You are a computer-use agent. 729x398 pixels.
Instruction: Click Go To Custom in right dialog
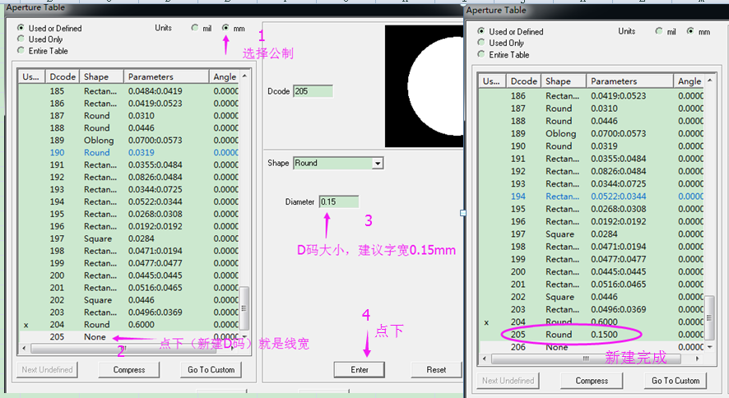[x=676, y=381]
